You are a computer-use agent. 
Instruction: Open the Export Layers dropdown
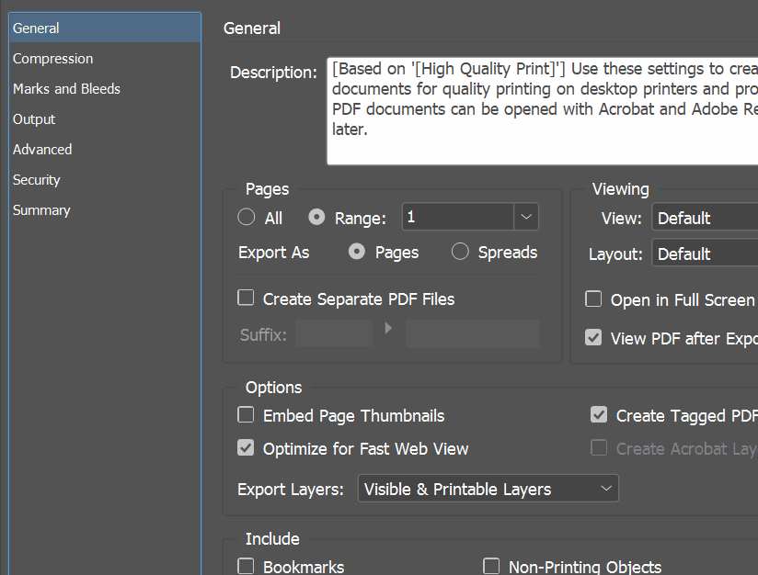pos(488,489)
